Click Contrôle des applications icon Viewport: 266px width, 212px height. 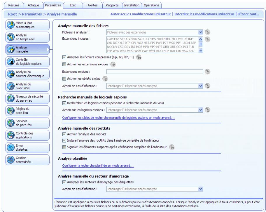tap(10, 135)
